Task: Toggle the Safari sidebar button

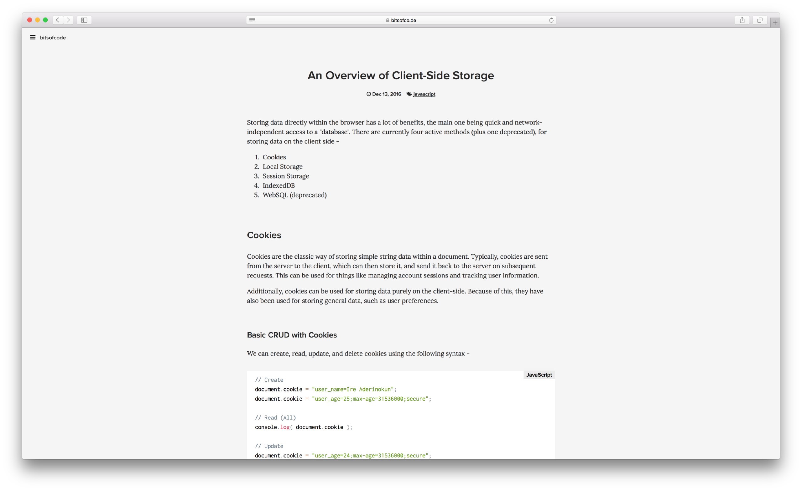Action: tap(84, 20)
